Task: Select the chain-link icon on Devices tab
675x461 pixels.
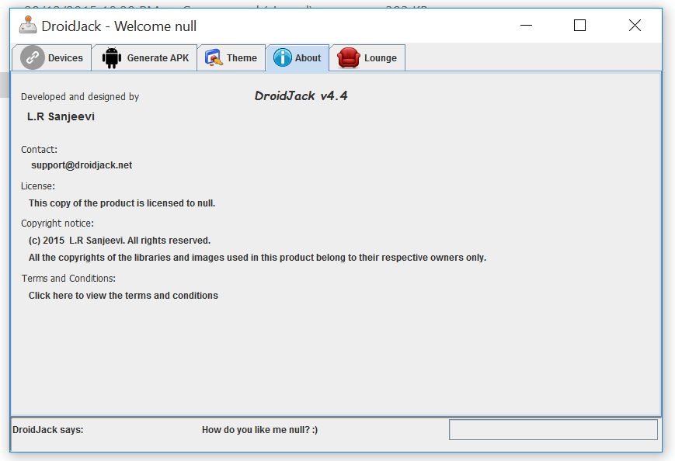Action: (31, 57)
